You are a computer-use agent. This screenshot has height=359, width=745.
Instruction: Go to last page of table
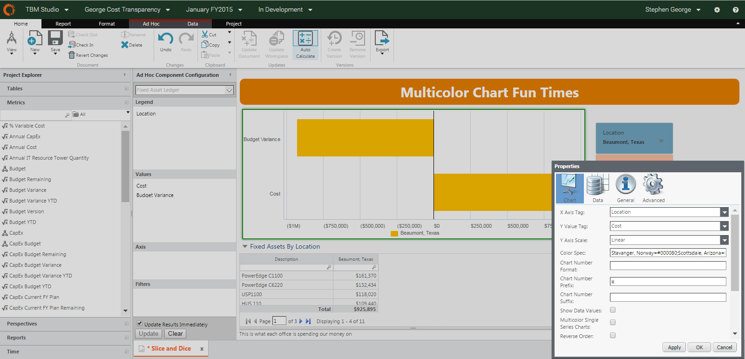point(308,321)
